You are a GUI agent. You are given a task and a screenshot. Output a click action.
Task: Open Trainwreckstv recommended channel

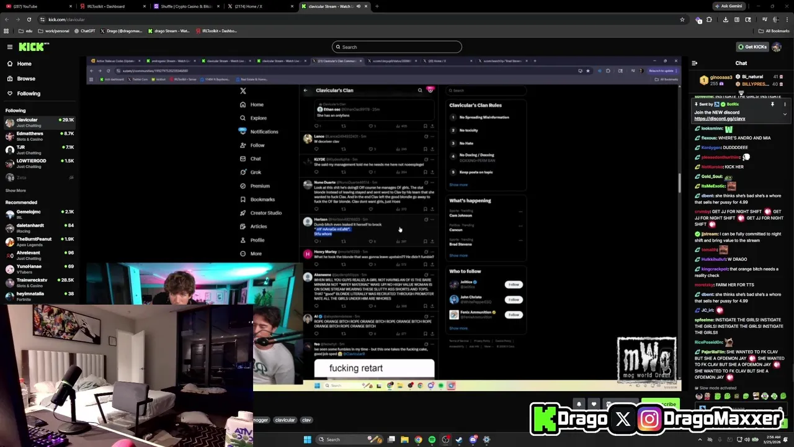pos(40,282)
